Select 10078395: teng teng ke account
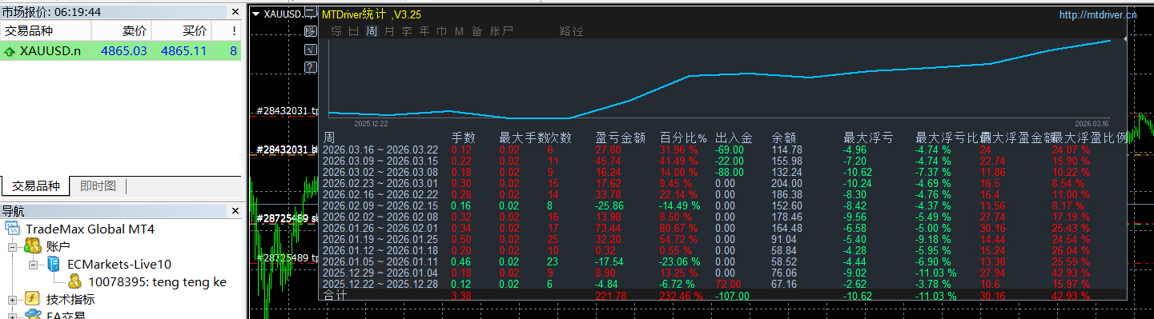Screen dimensions: 1154x319 coord(156,281)
